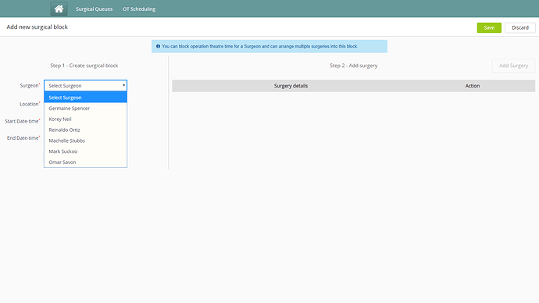Image resolution: width=539 pixels, height=303 pixels.
Task: Click the 'Add new surgical block' title
Action: tap(37, 27)
